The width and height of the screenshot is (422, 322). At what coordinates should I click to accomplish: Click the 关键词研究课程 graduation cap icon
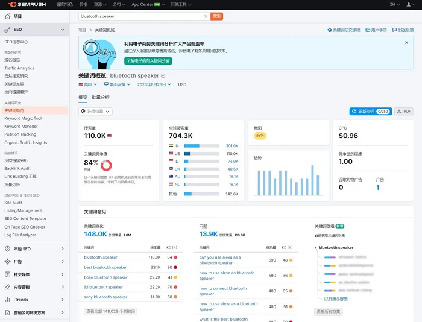click(x=329, y=30)
